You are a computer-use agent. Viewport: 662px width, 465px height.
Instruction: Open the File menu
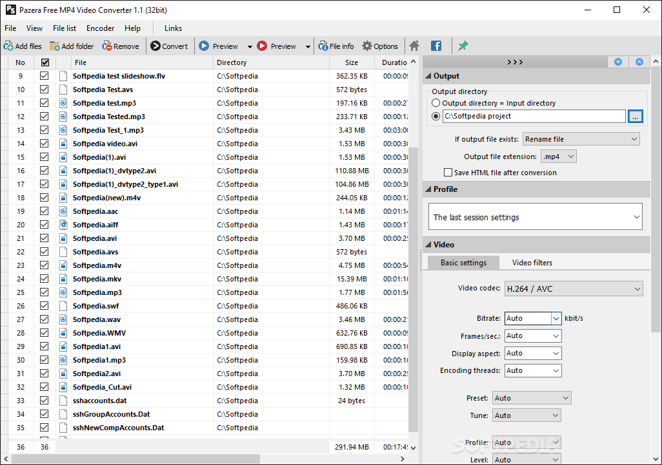click(10, 28)
